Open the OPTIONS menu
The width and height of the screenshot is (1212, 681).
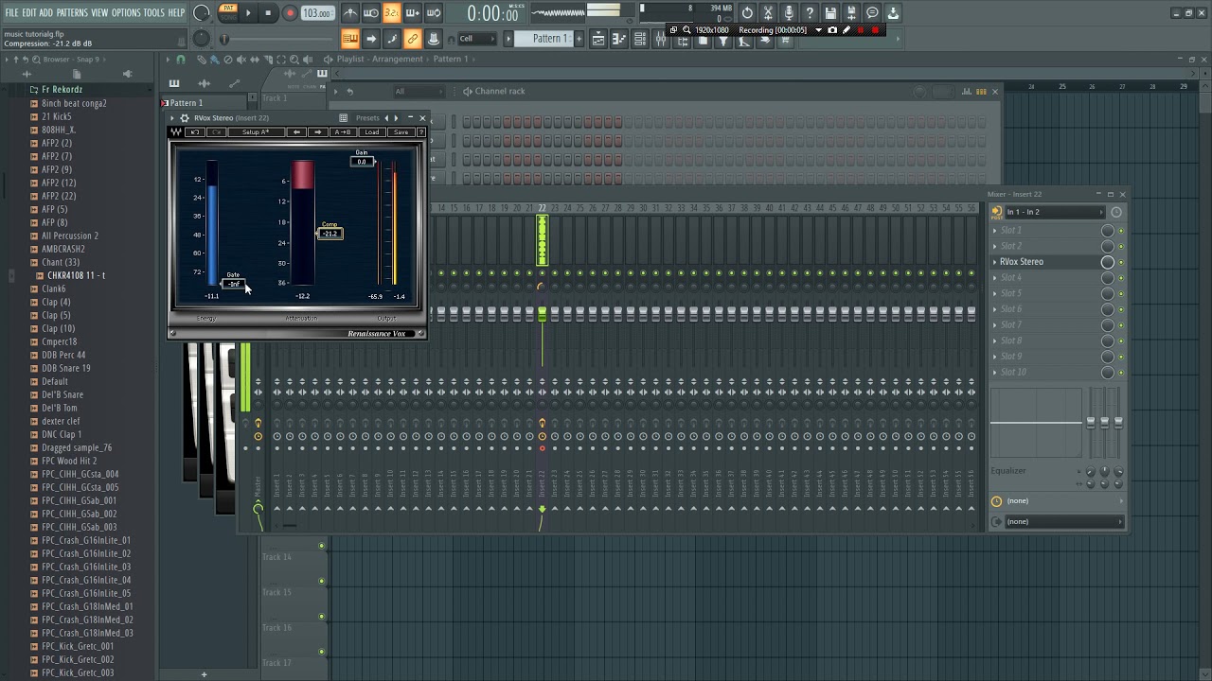pyautogui.click(x=126, y=13)
